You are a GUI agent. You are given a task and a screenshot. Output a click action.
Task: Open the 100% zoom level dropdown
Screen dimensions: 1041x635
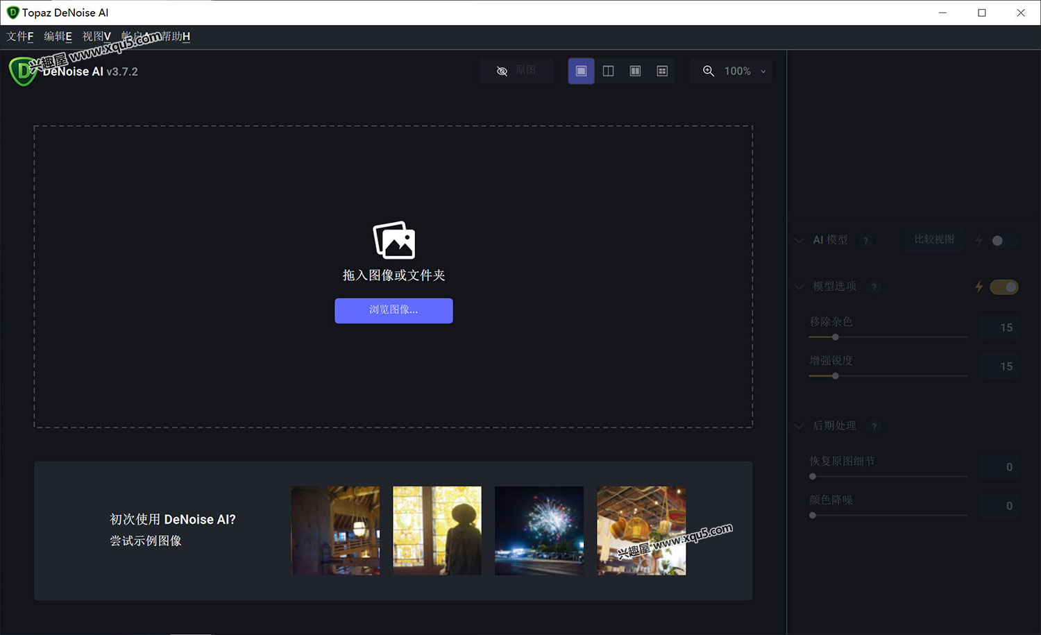(763, 71)
